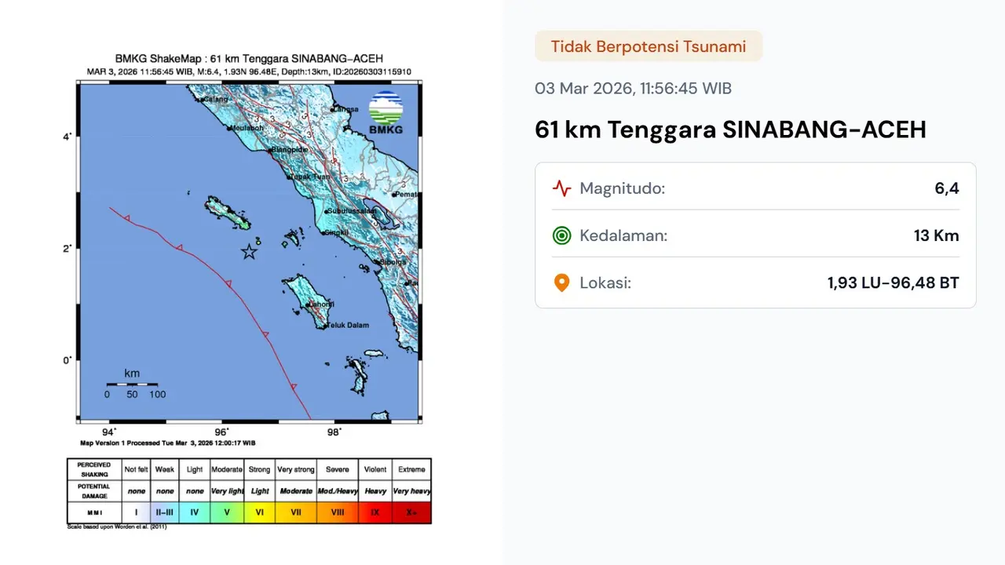This screenshot has width=1005, height=565.
Task: Open the ShakeMap image thumbnail
Action: tap(250, 292)
